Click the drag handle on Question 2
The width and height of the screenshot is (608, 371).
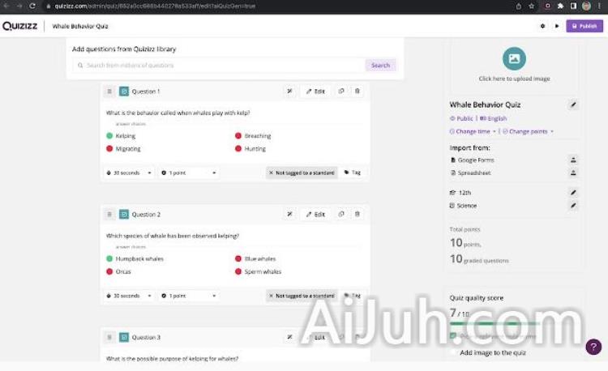[109, 215]
